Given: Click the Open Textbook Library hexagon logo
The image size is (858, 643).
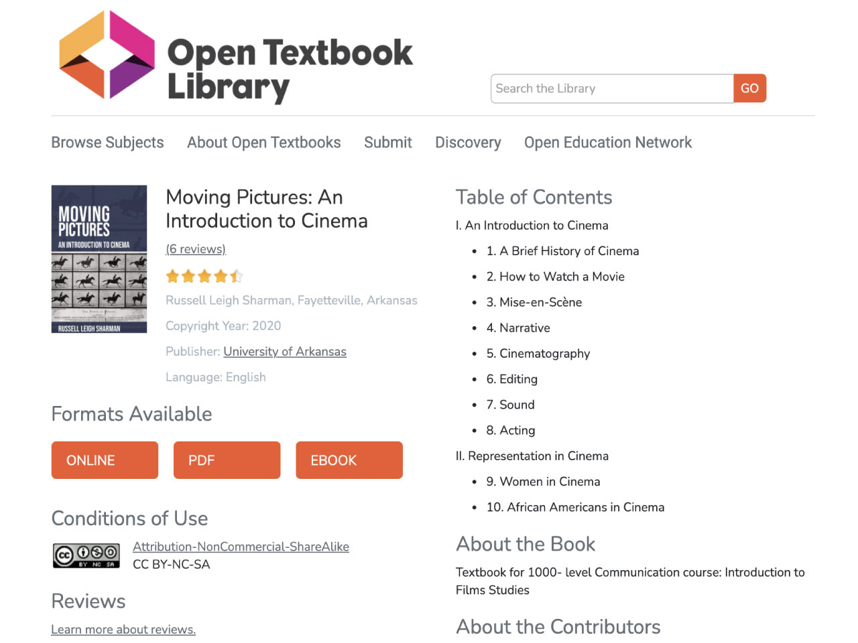Looking at the screenshot, I should click(107, 55).
